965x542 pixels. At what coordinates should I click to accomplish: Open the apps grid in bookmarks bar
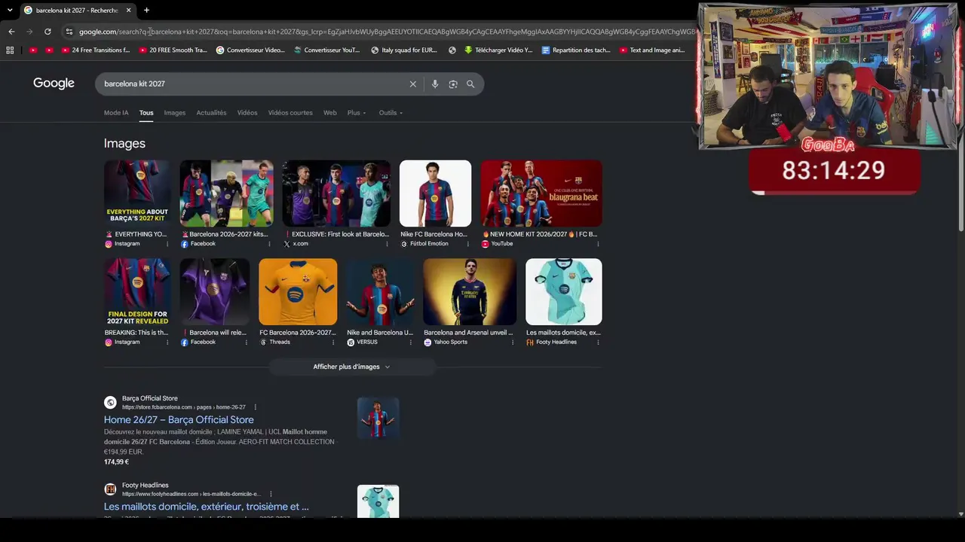[10, 50]
